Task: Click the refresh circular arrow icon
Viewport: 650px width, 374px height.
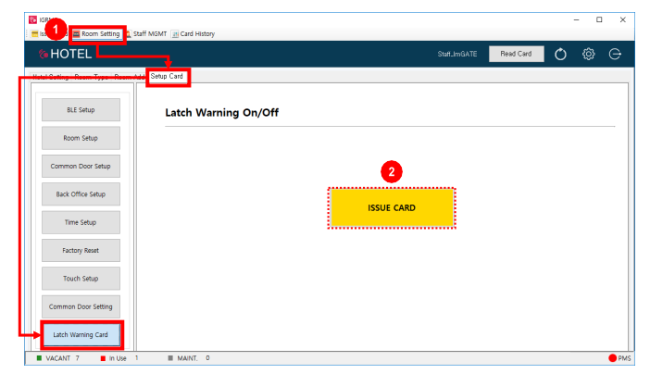Action: coord(560,54)
